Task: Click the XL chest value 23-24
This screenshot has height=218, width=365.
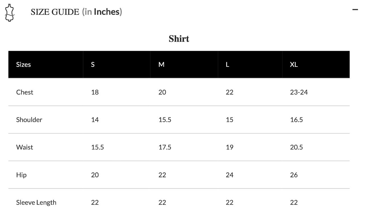Action: point(299,92)
